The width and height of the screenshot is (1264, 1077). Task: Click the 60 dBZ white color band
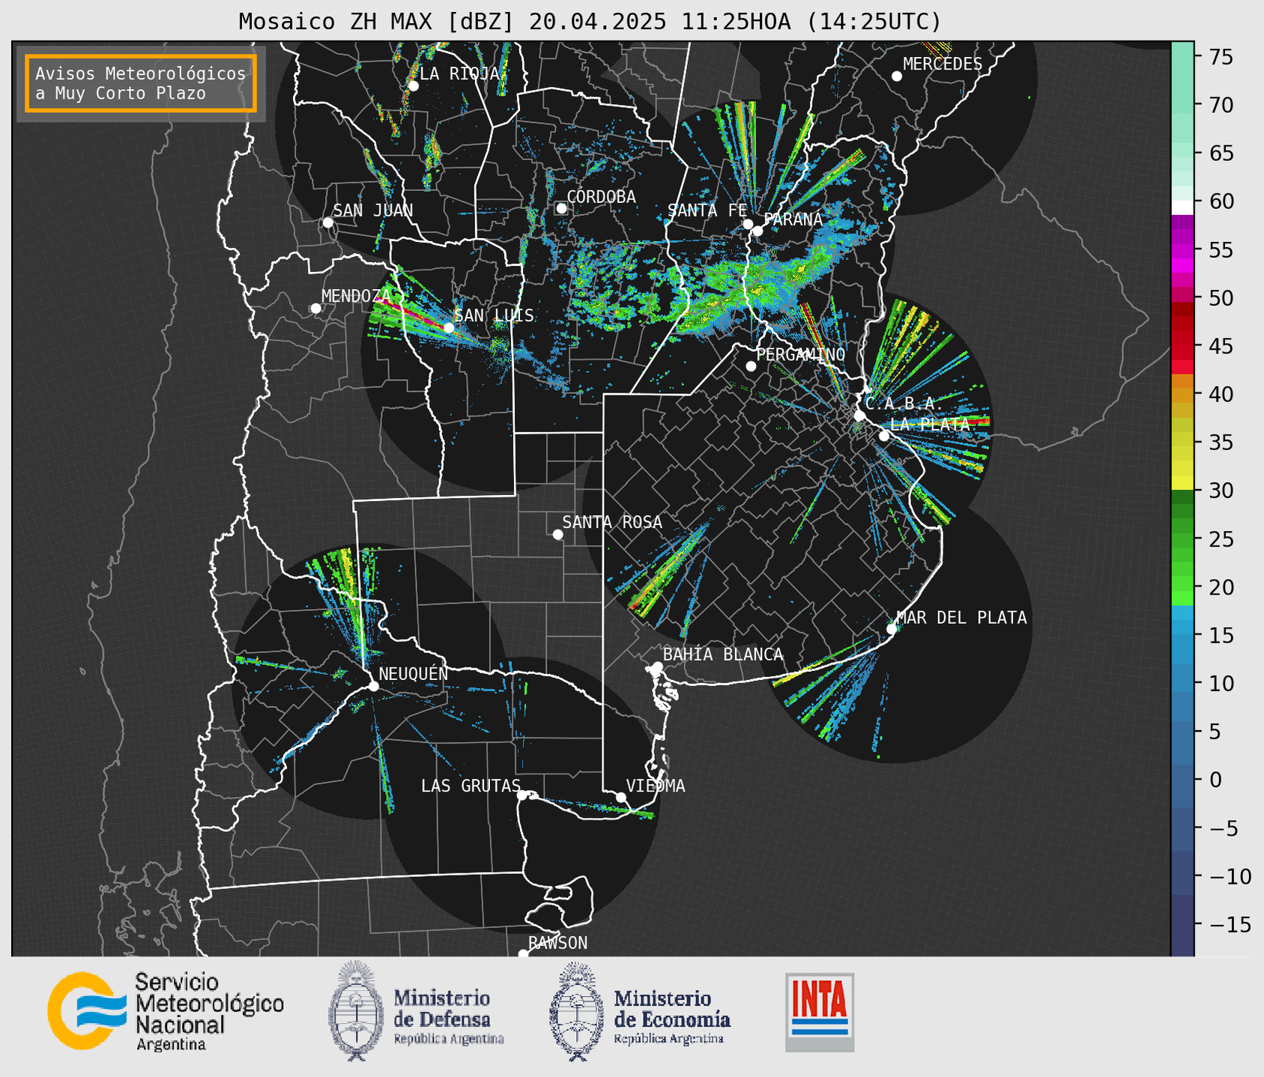point(1182,207)
